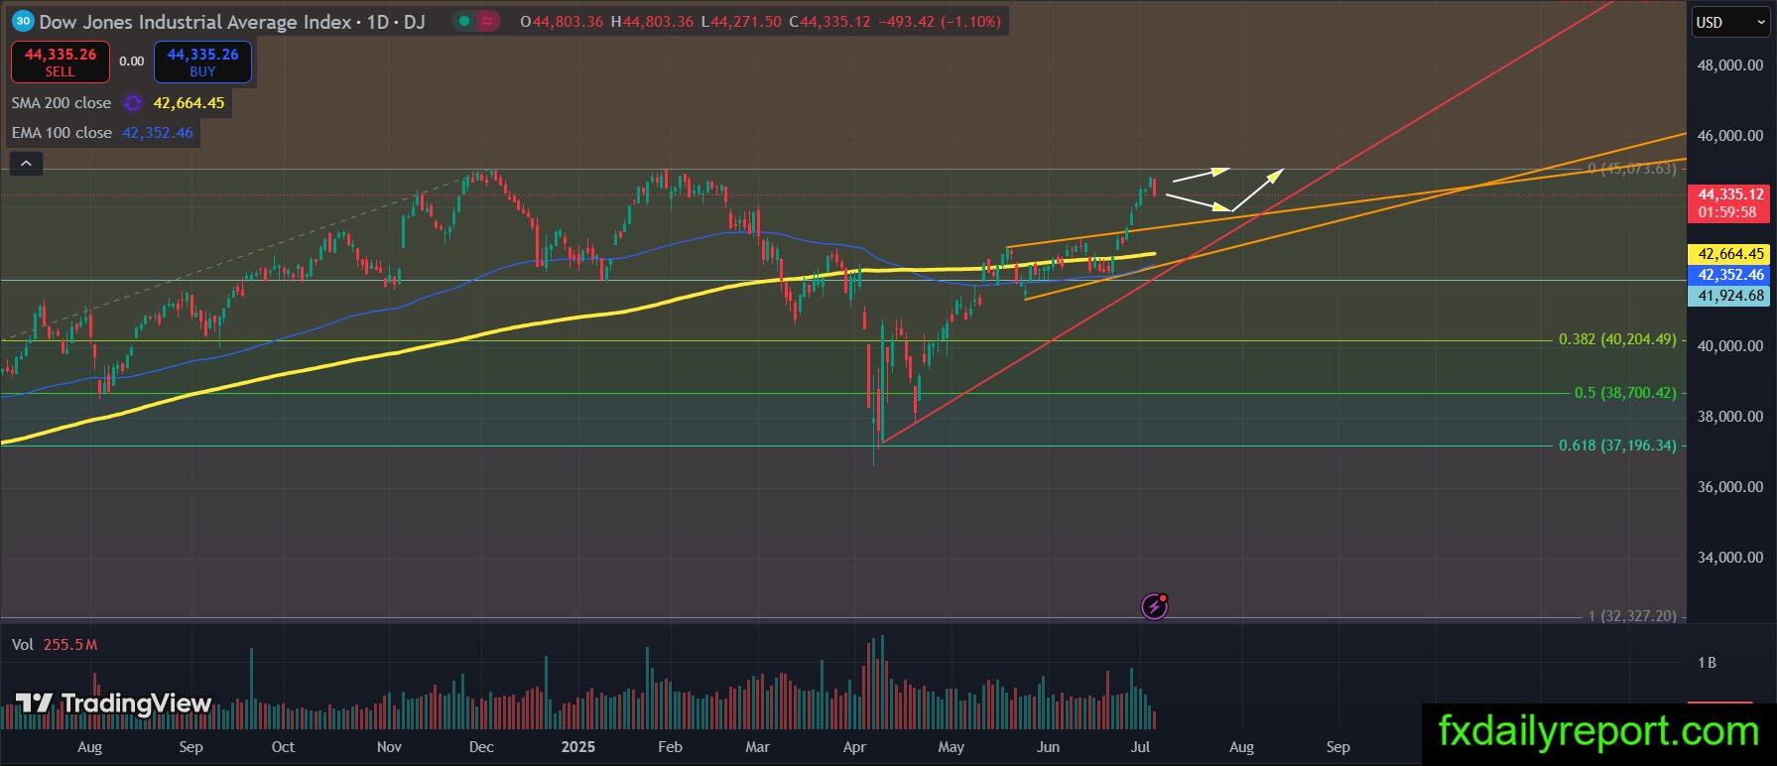
Task: Click 2025 on the time axis
Action: [577, 747]
